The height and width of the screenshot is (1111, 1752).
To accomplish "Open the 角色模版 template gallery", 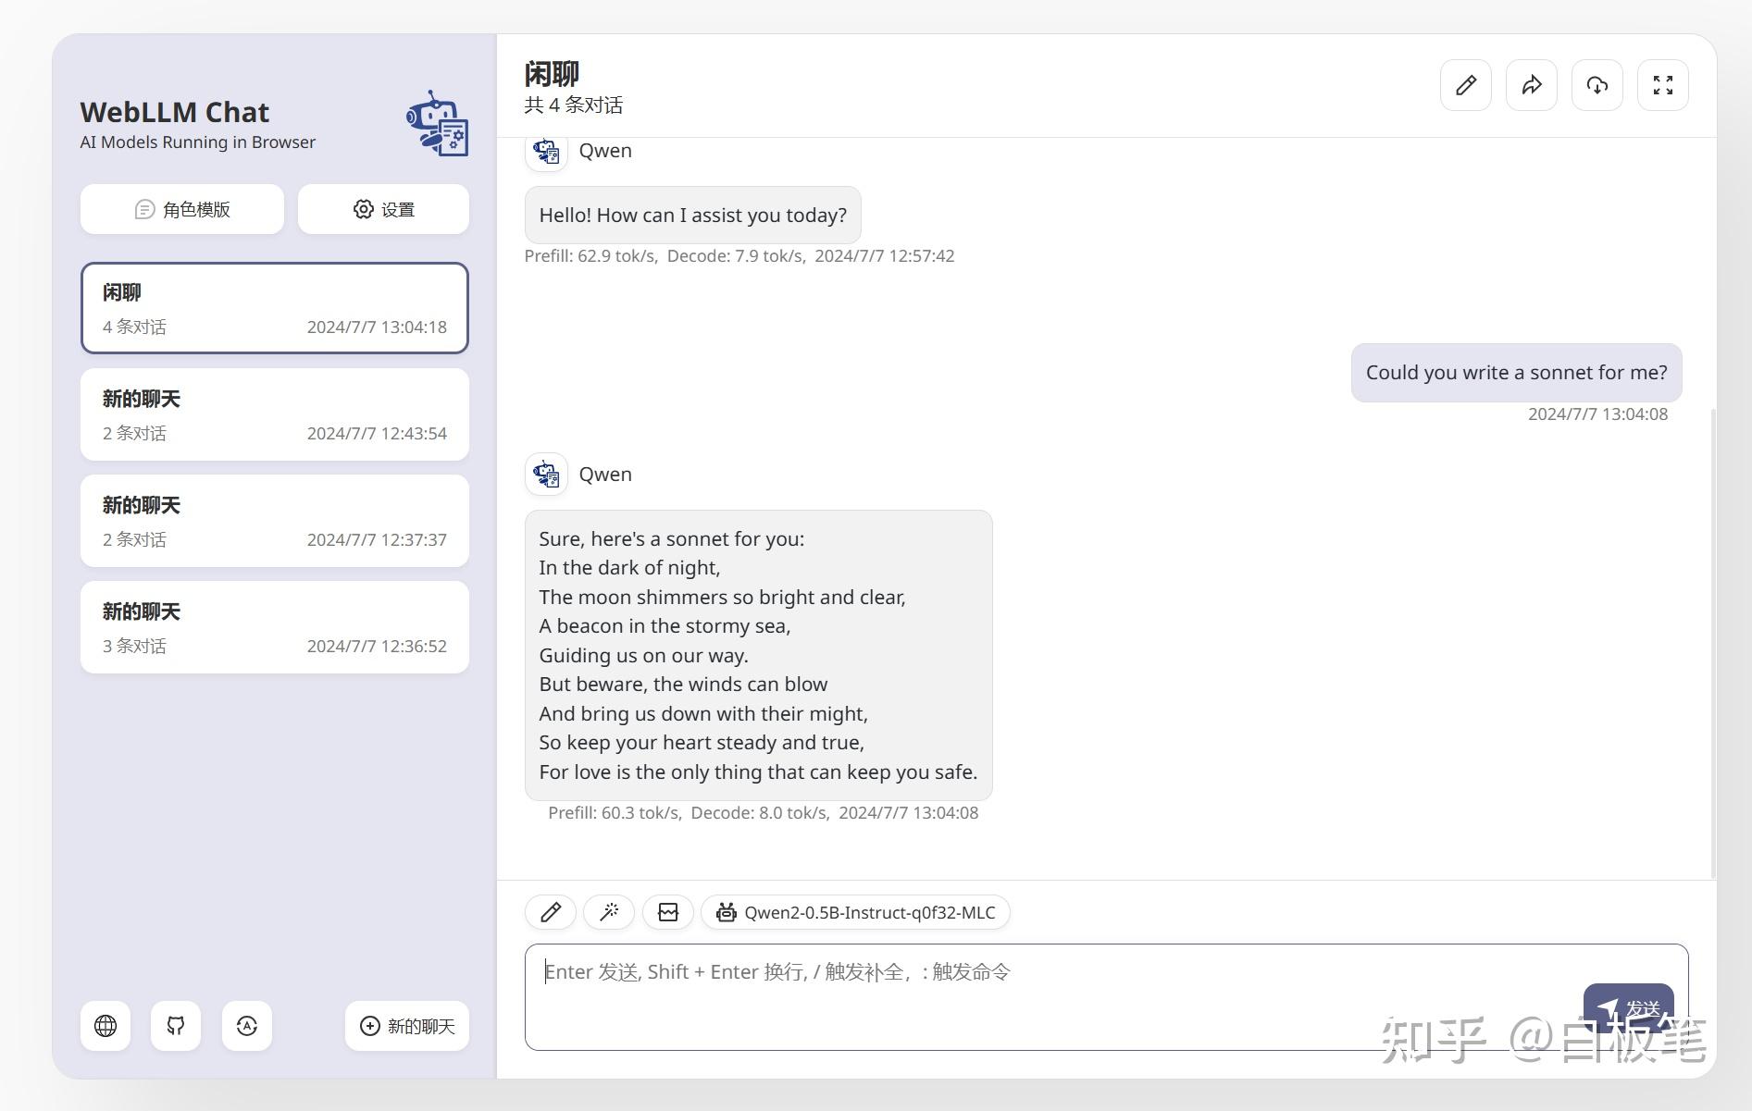I will click(181, 209).
